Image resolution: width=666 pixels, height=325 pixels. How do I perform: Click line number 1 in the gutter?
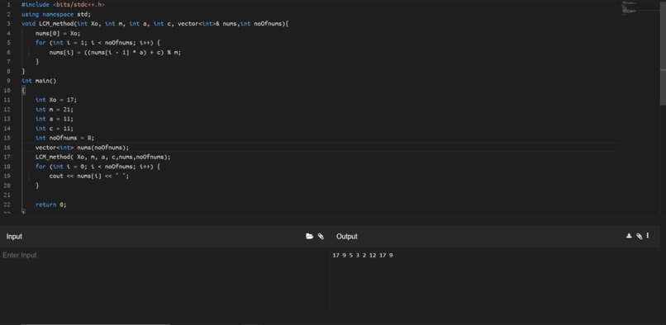tap(8, 5)
